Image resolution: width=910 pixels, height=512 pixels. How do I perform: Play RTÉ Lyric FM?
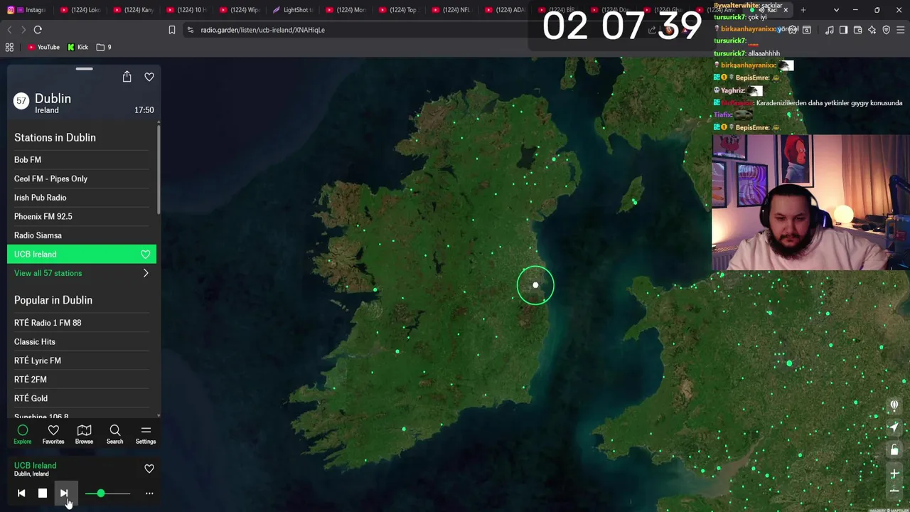tap(82, 361)
